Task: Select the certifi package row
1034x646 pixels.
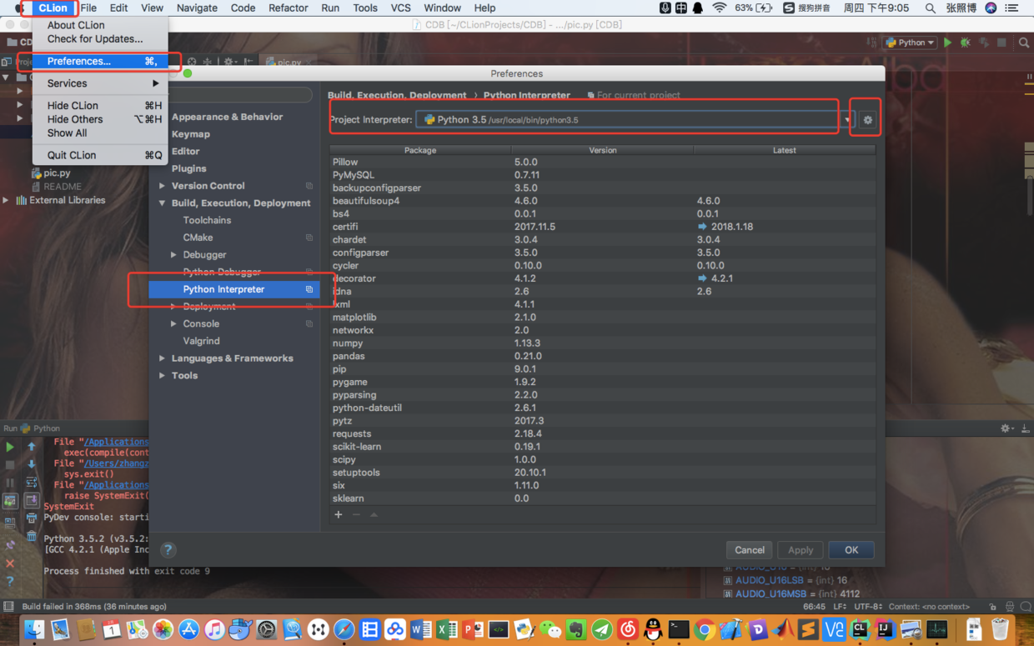Action: coord(602,227)
